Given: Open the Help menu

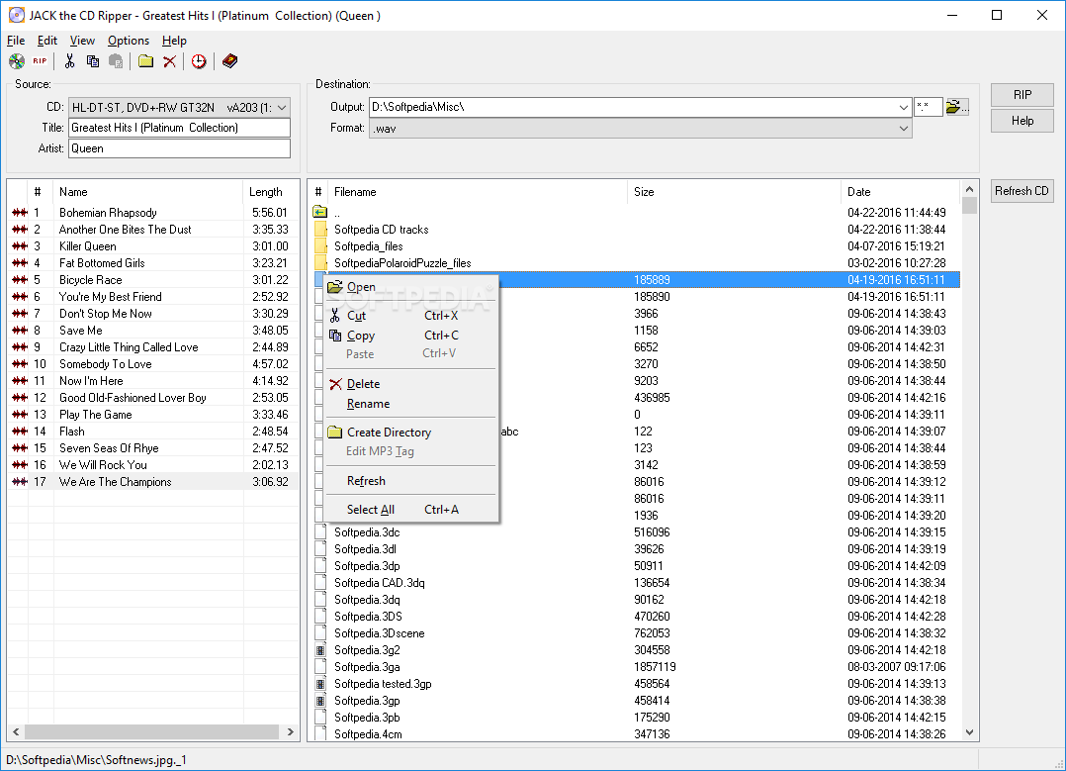Looking at the screenshot, I should [174, 41].
